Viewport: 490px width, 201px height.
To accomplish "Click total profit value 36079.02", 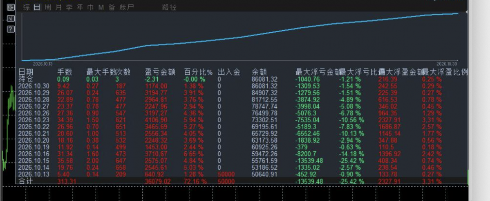I will point(158,181).
